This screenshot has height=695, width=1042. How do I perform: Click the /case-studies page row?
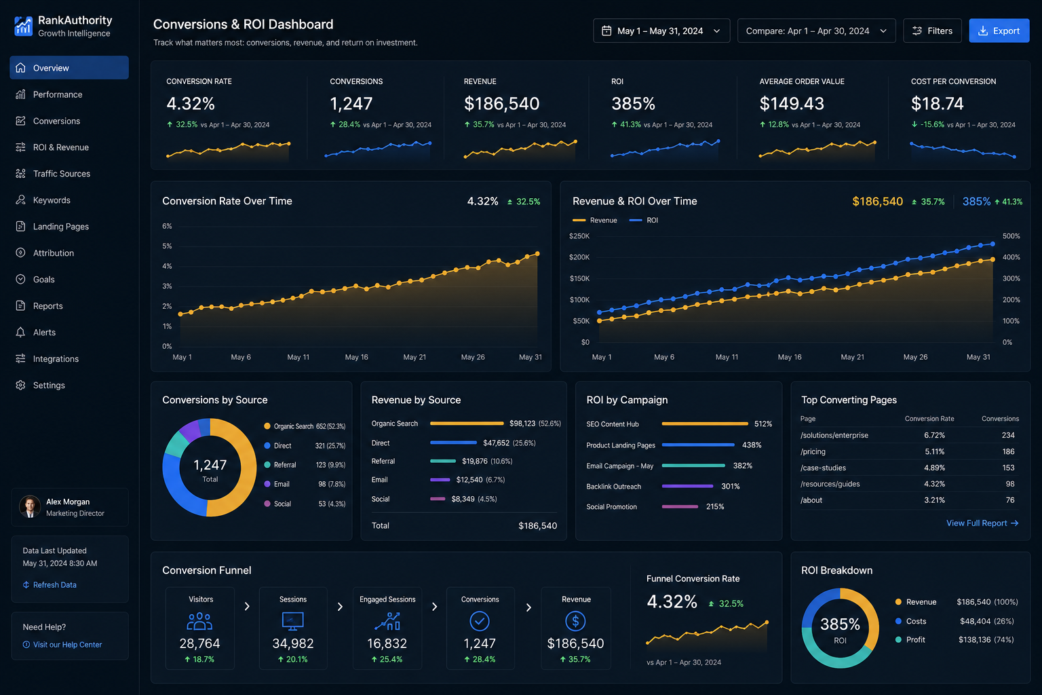(x=909, y=468)
